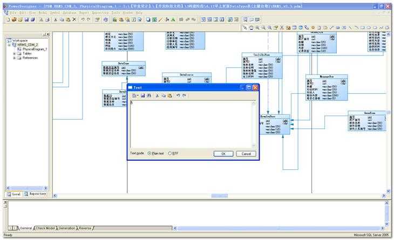Click the browser panel horizontal scrollbar
The width and height of the screenshot is (394, 240).
click(x=27, y=188)
